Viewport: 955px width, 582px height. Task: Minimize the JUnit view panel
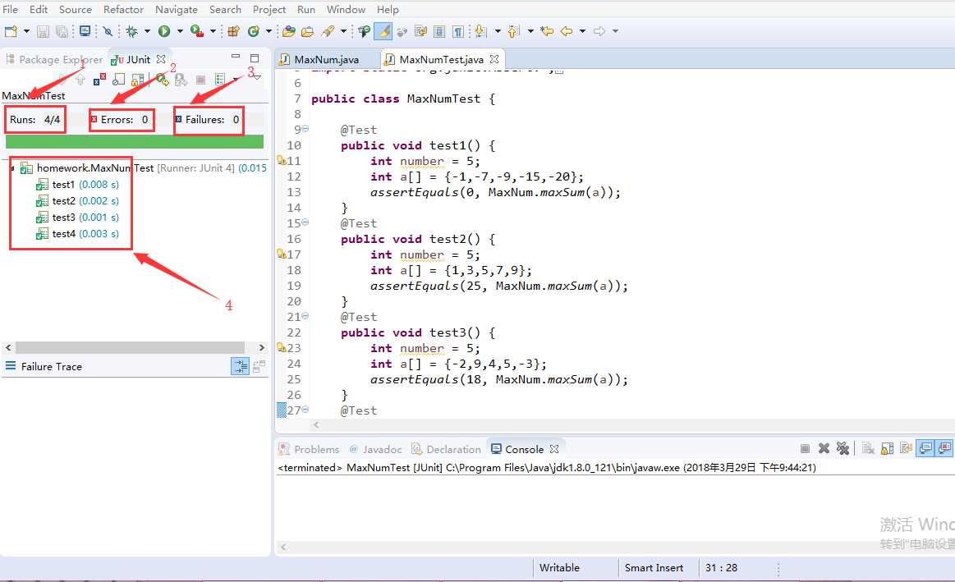click(236, 57)
